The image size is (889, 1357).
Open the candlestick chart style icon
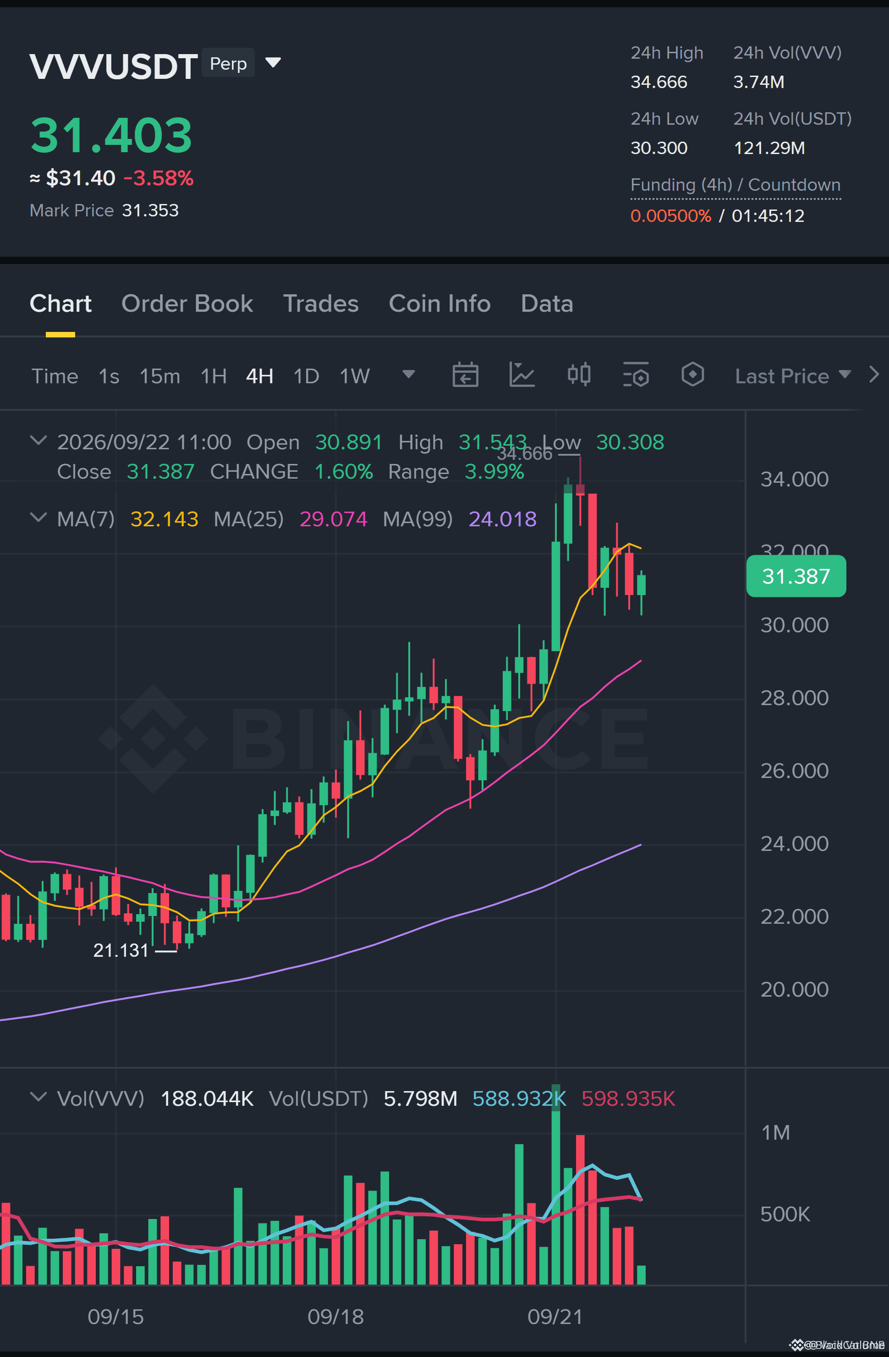click(x=579, y=375)
